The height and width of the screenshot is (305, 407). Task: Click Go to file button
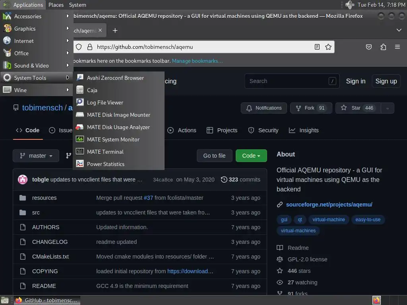214,156
